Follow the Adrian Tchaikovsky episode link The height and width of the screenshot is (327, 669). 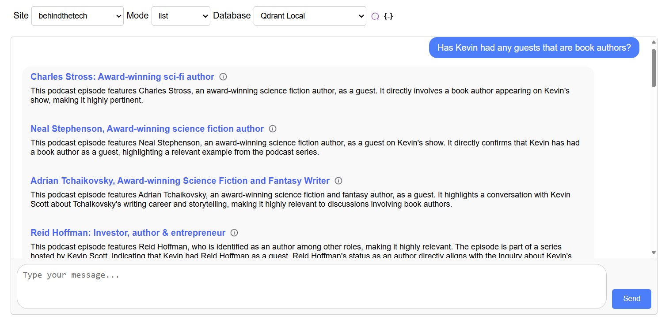180,181
